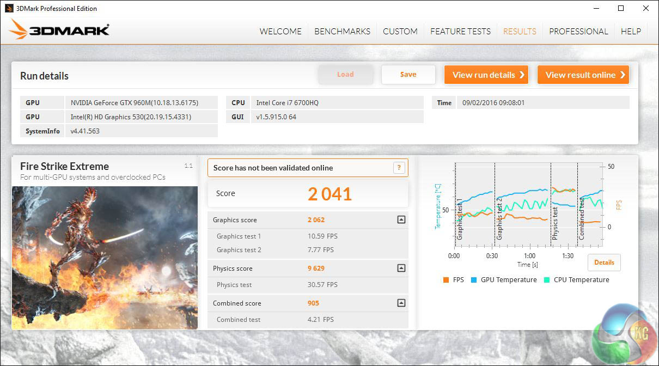This screenshot has height=366, width=659.
Task: Open the Help tab
Action: point(631,31)
